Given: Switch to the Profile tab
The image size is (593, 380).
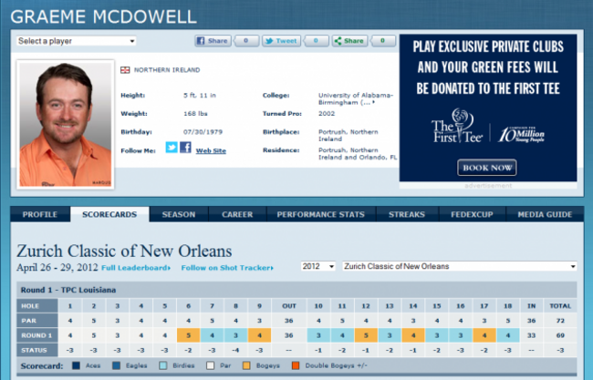Looking at the screenshot, I should [40, 215].
